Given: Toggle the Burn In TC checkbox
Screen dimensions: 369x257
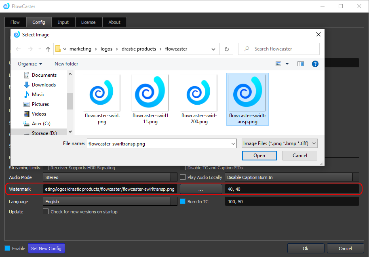Looking at the screenshot, I should (x=183, y=202).
